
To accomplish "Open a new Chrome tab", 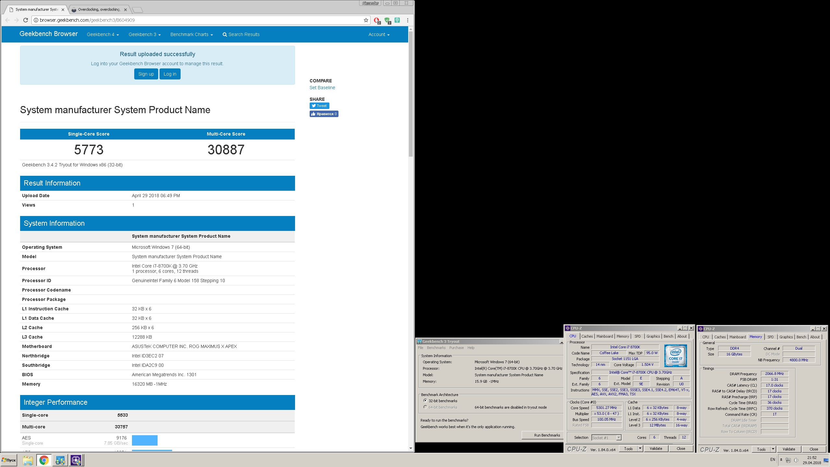I will point(137,10).
